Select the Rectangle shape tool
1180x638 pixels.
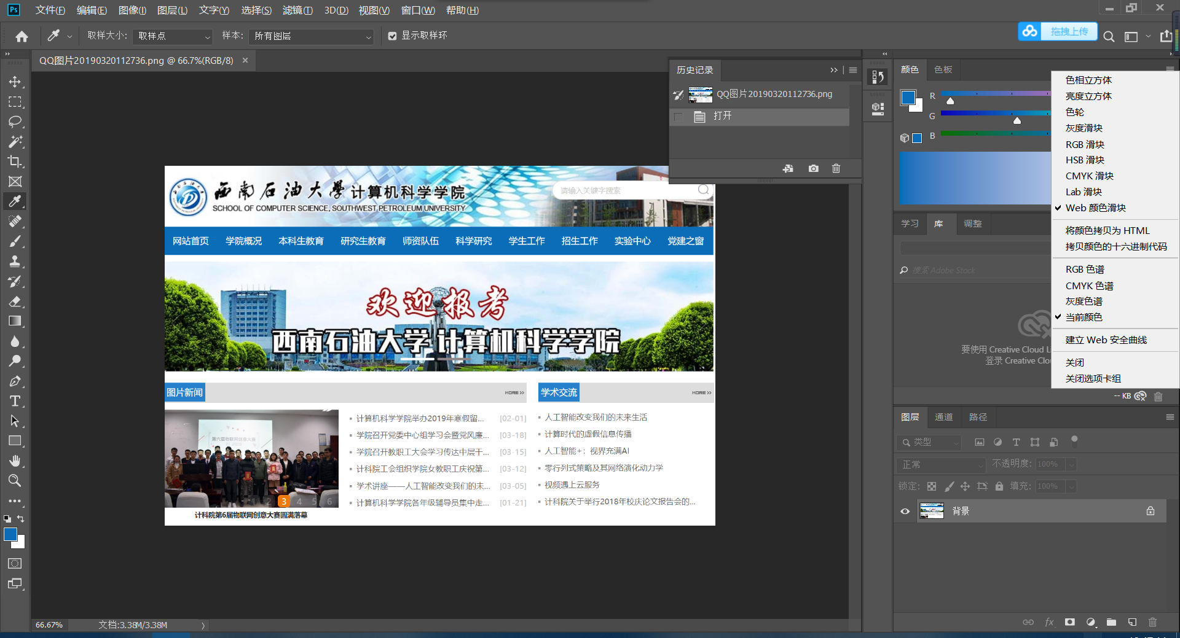click(15, 441)
